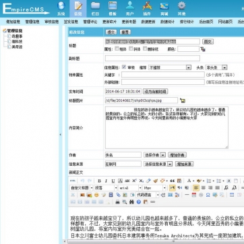This screenshot has height=244, width=244.
Task: Open the 自定义标题 heading dropdown in editor
Action: [82, 188]
